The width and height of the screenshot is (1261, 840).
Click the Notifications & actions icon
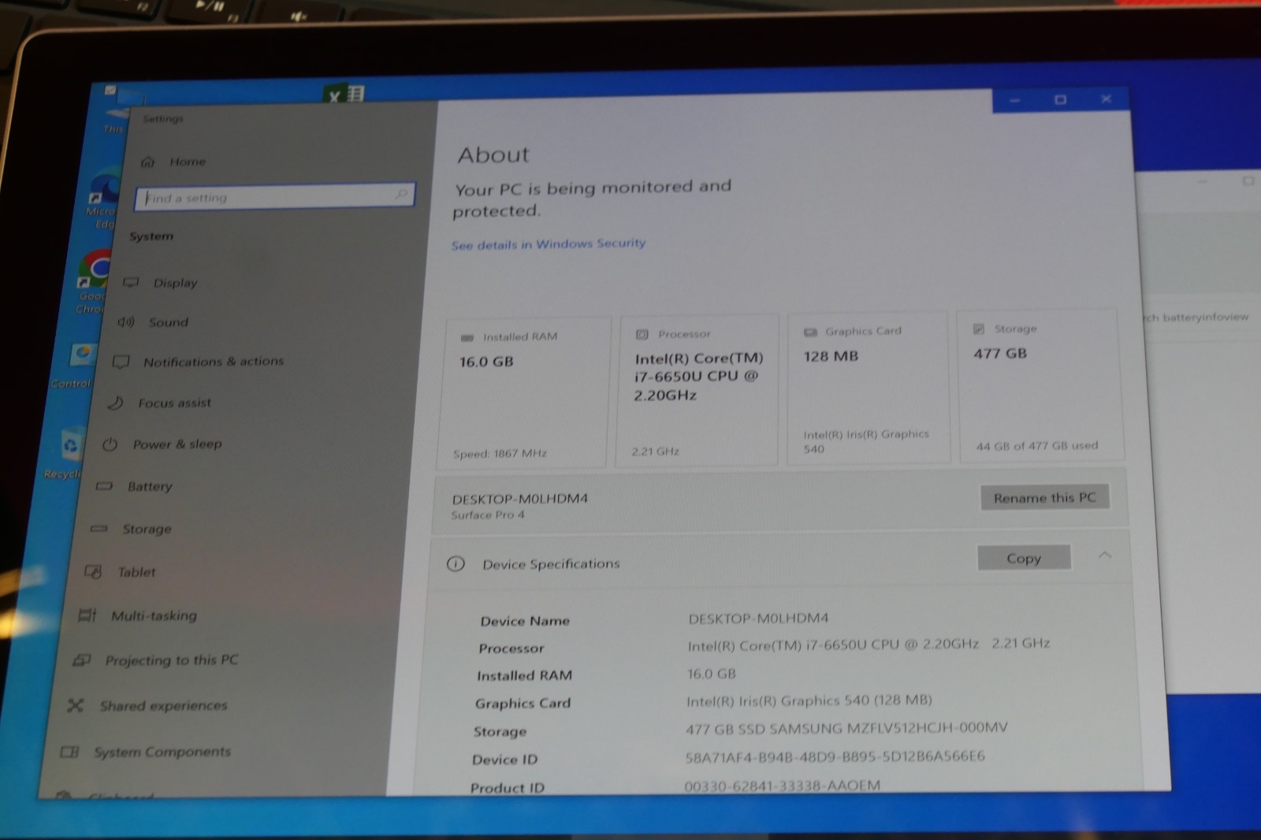pos(121,362)
